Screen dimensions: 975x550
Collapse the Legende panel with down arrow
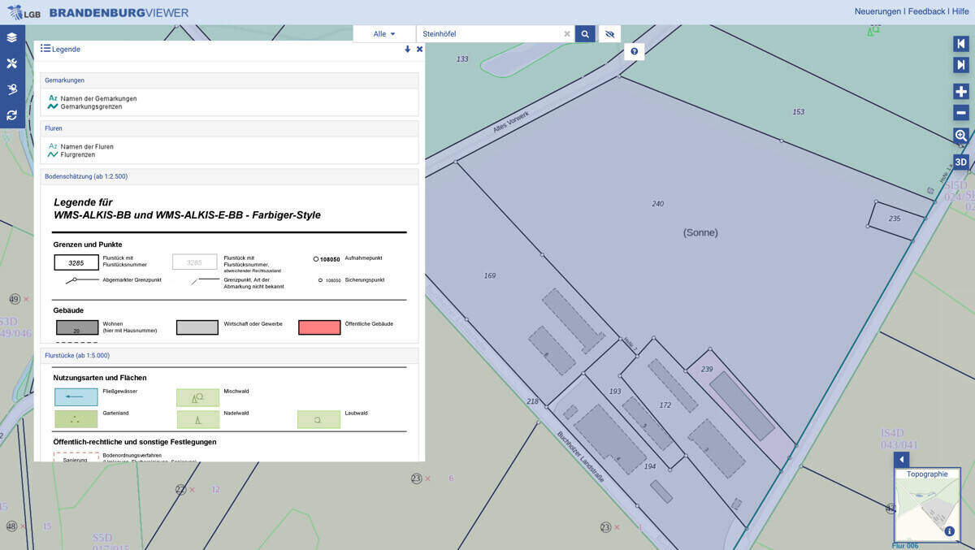click(408, 50)
